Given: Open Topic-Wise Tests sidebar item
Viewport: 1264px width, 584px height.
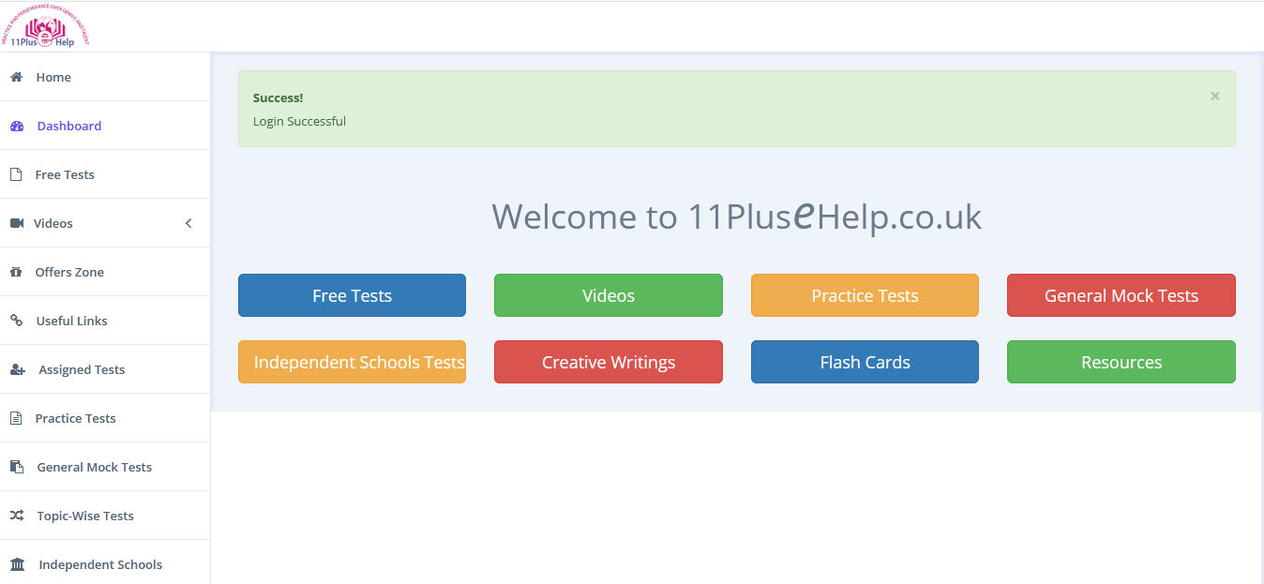Looking at the screenshot, I should click(x=105, y=516).
